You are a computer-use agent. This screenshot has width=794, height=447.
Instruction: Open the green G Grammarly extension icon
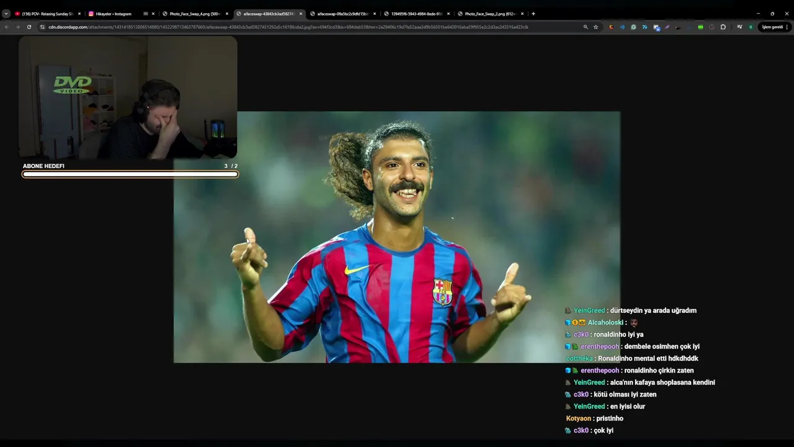[633, 27]
